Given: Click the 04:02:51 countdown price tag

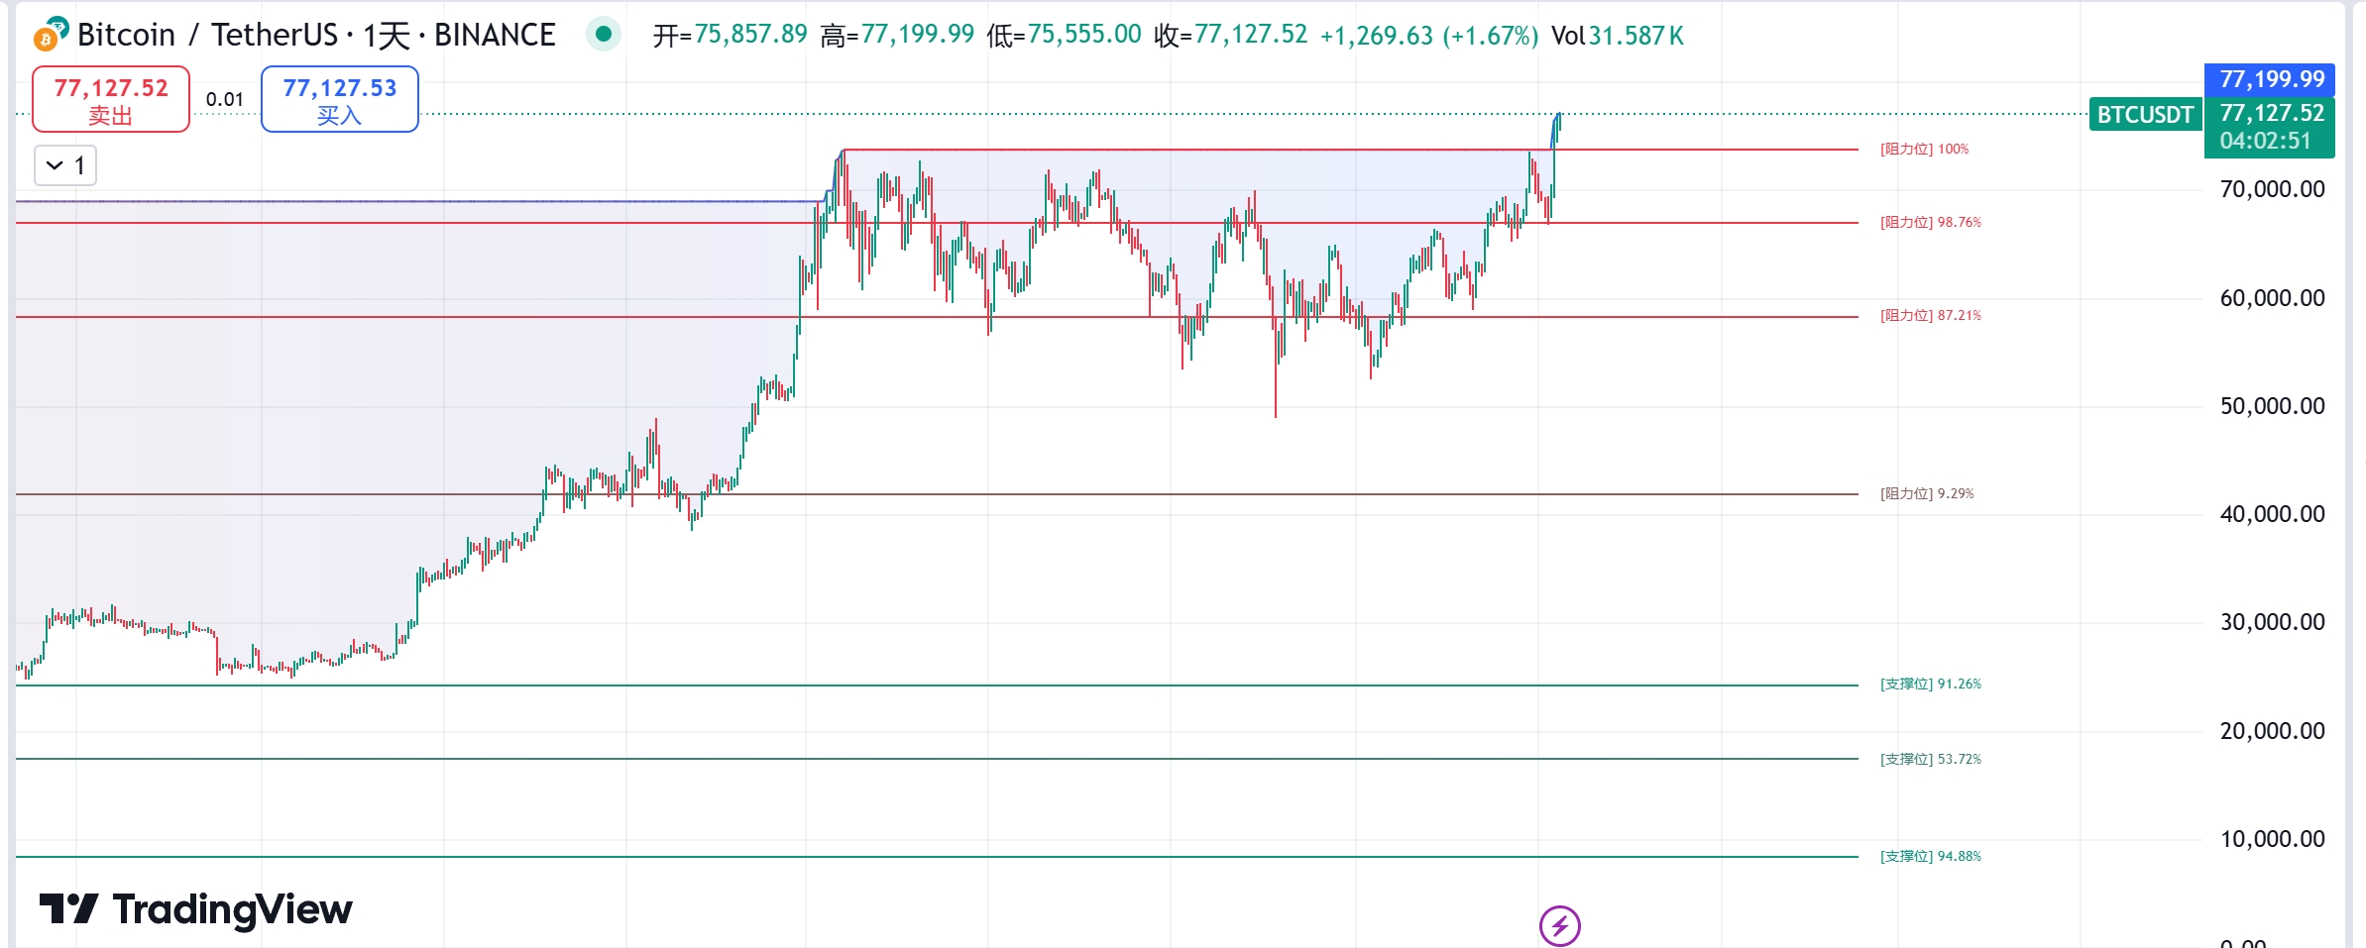Looking at the screenshot, I should point(2270,141).
